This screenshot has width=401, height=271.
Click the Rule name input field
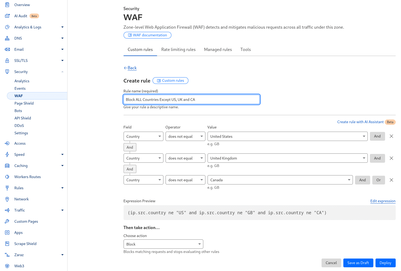point(191,100)
